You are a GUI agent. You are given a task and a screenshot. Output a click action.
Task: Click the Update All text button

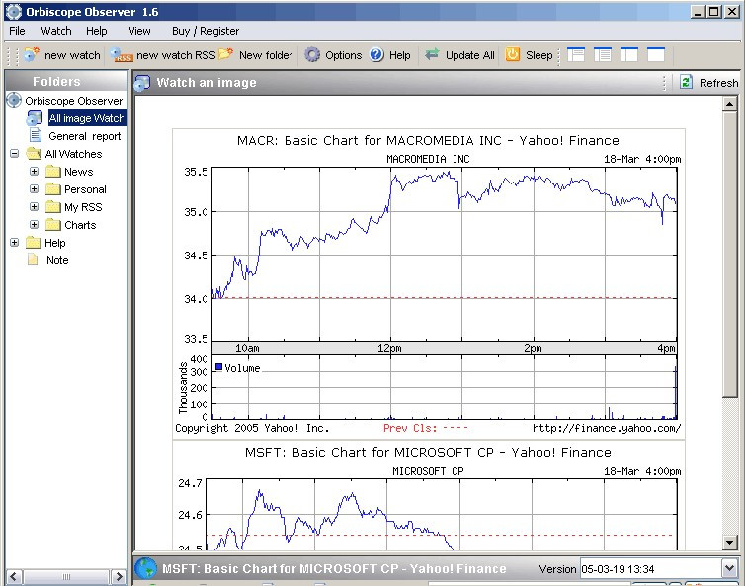pos(470,55)
